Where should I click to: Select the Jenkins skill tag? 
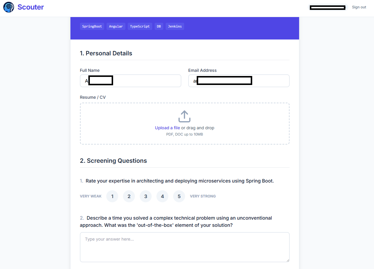coord(175,26)
